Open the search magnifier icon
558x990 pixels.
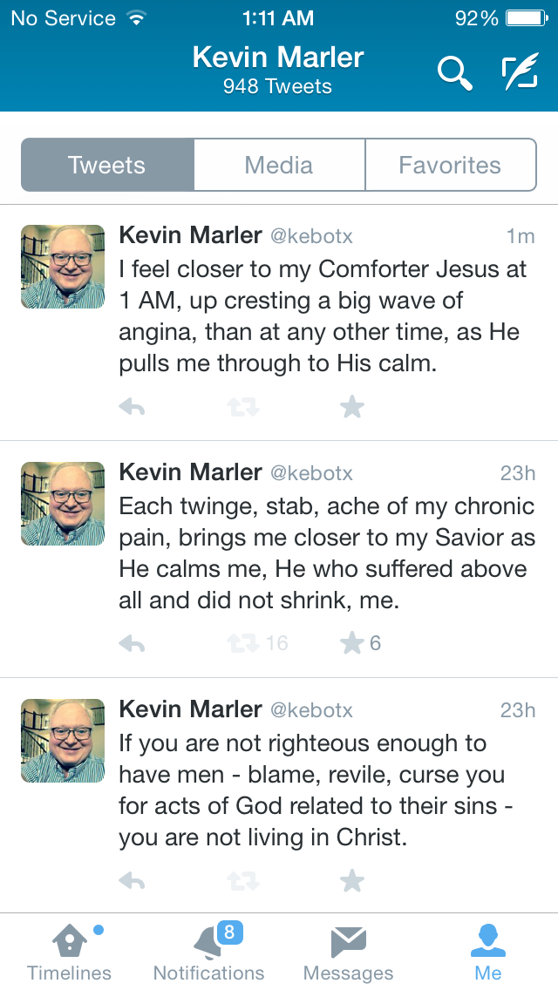(x=455, y=73)
